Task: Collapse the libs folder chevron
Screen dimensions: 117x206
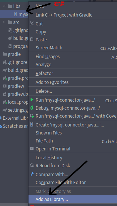Action: coord(4,6)
